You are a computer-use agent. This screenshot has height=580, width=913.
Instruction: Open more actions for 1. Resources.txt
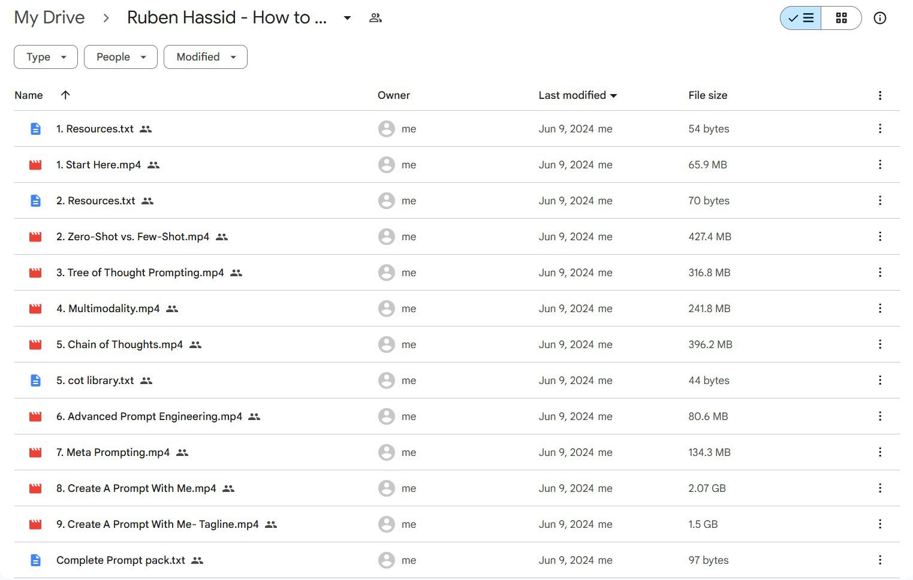[x=879, y=129]
